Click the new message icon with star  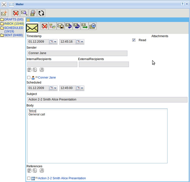4,13
